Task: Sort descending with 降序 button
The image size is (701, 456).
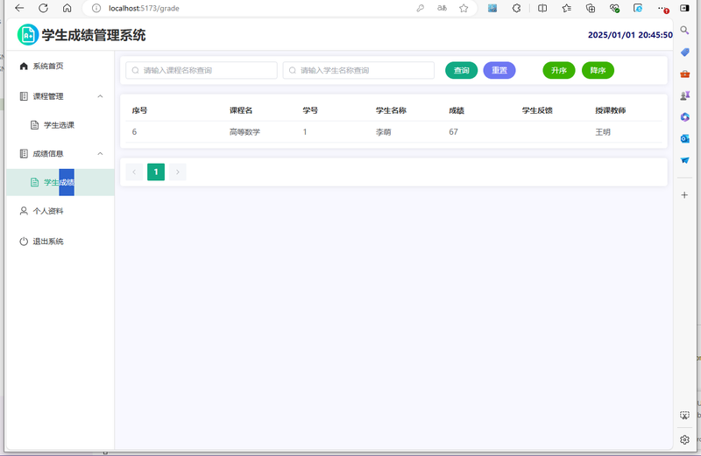Action: pos(598,71)
